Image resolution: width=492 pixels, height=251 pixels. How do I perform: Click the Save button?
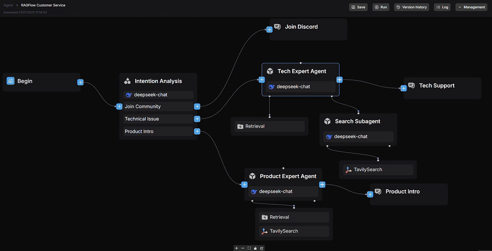(x=358, y=7)
